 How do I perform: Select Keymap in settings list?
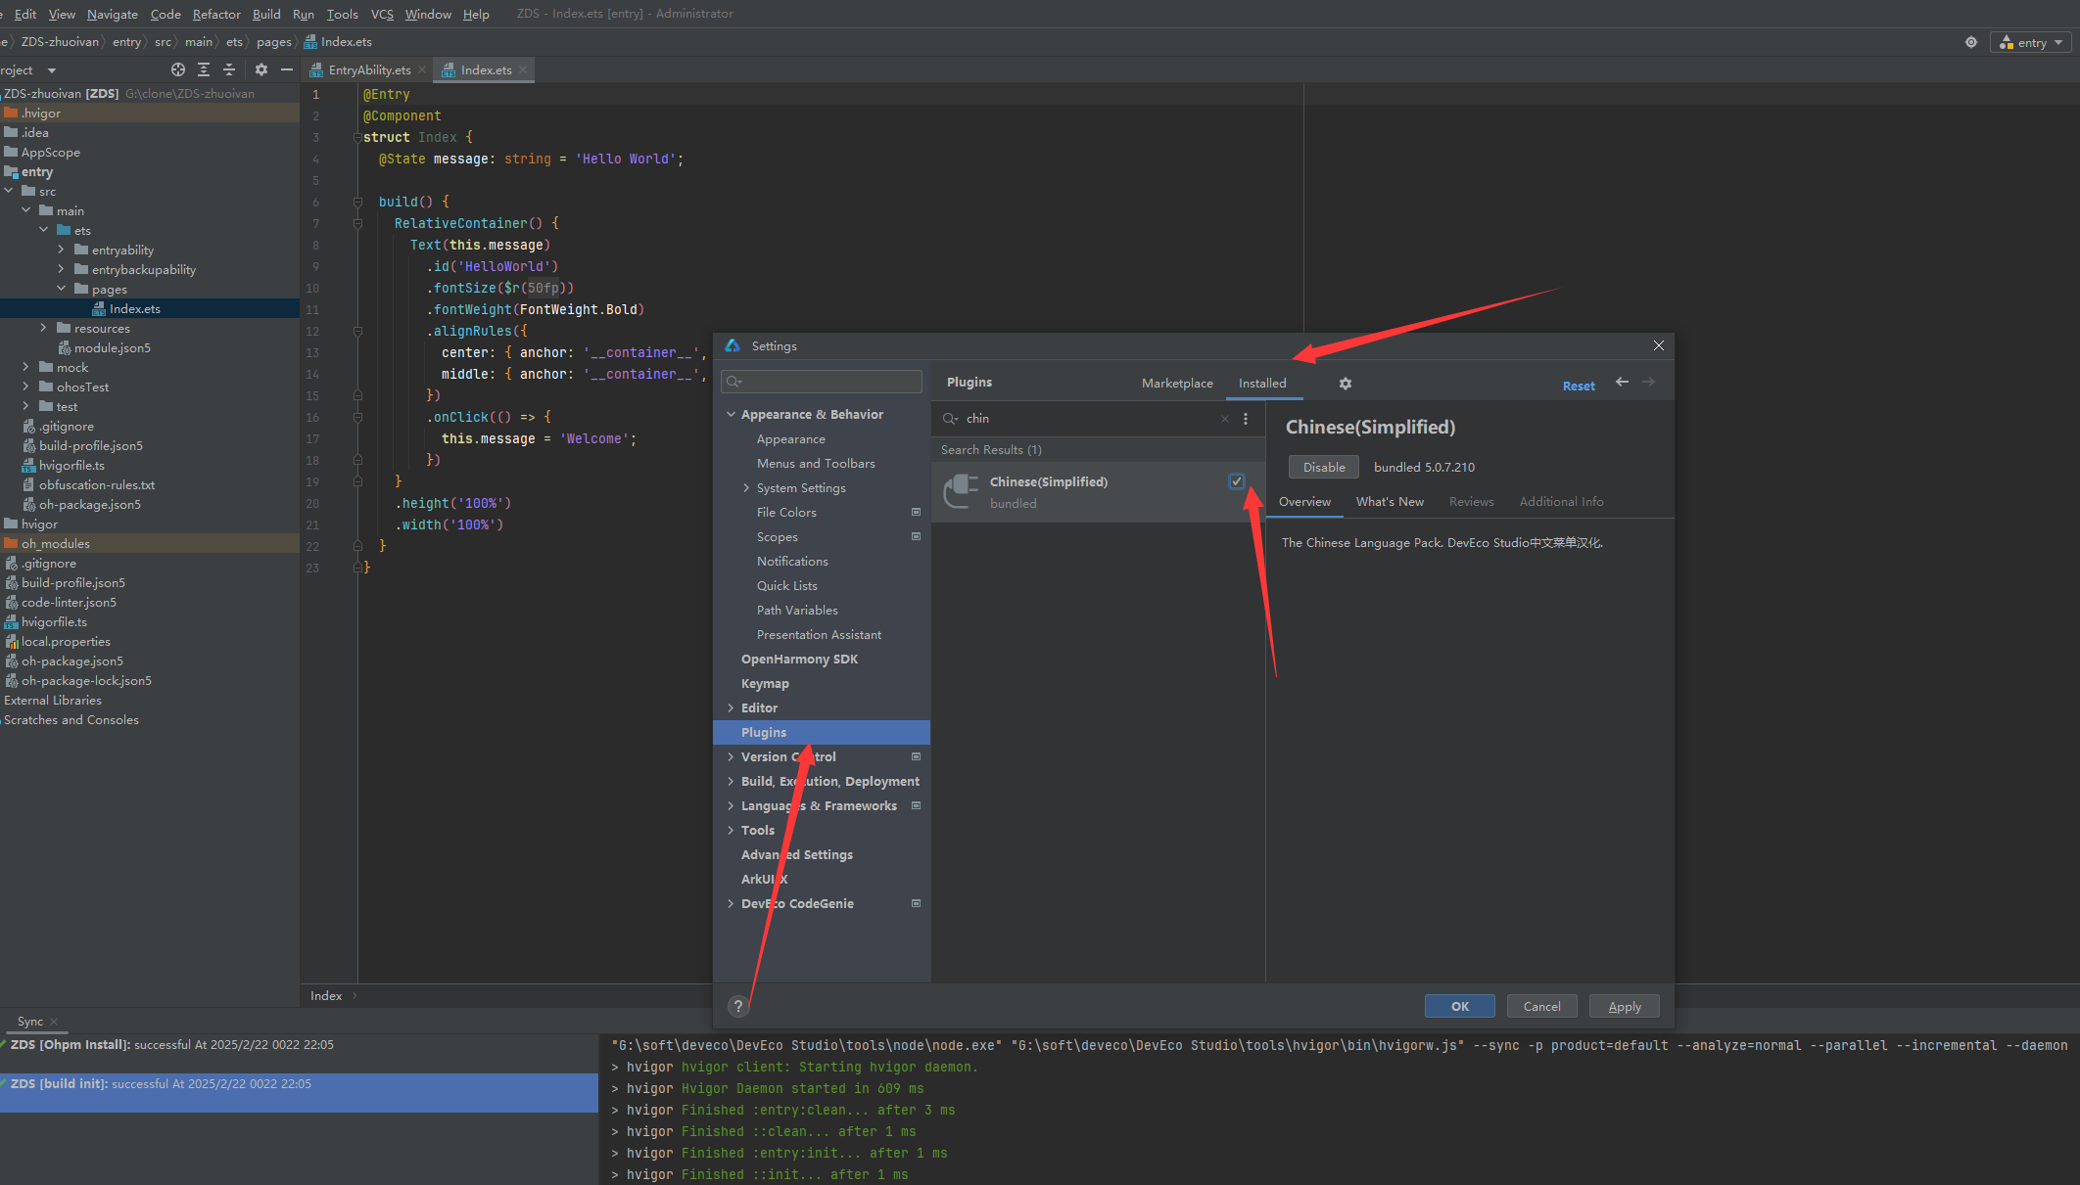click(765, 683)
